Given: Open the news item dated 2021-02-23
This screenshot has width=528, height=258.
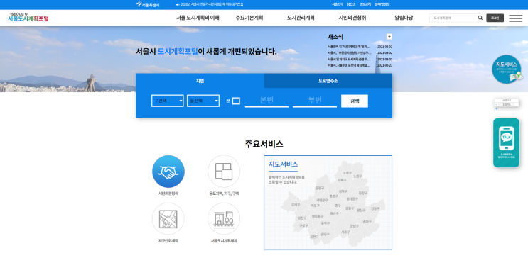Looking at the screenshot, I should pyautogui.click(x=360, y=65).
